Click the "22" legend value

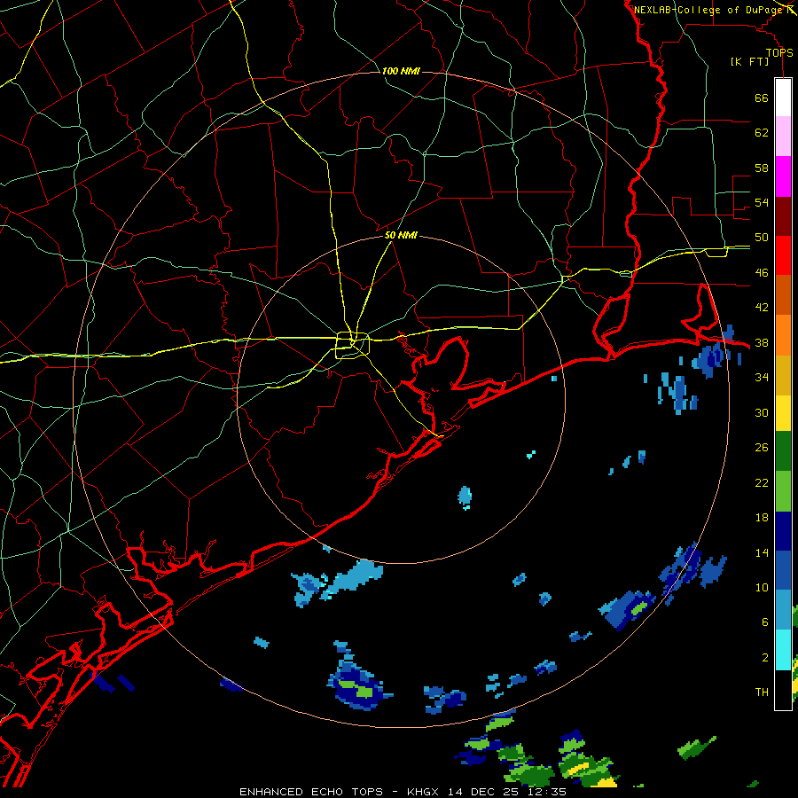762,482
